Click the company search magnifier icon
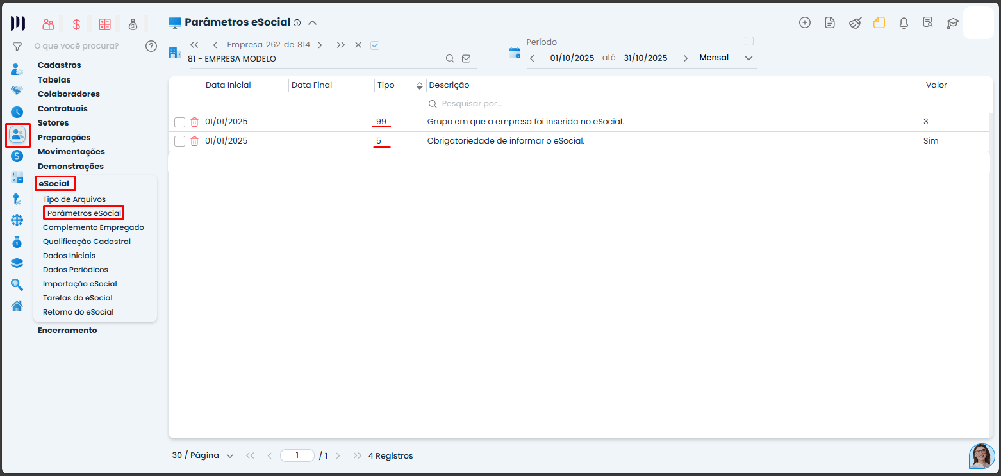Viewport: 1001px width, 476px height. (451, 58)
